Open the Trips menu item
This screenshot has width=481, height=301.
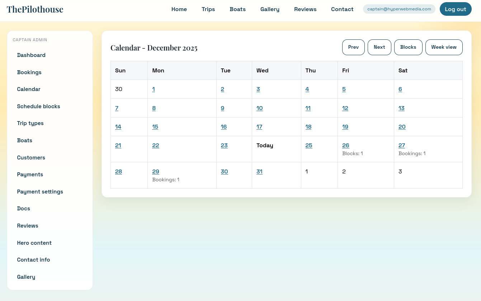pyautogui.click(x=208, y=9)
